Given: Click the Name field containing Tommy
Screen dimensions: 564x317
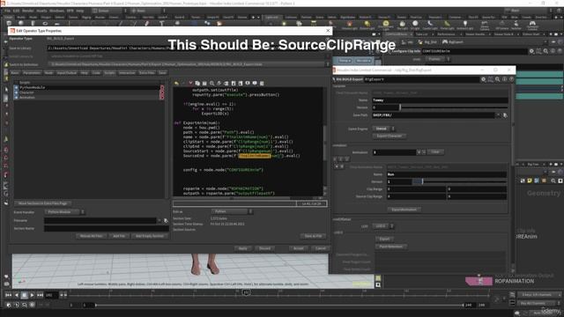Looking at the screenshot, I should click(x=441, y=100).
